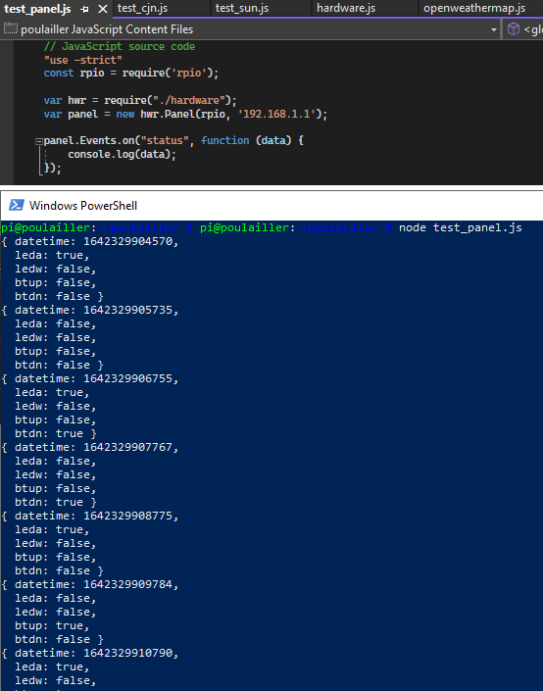
Task: Place the cursor on the console.log(data) line
Action: [122, 154]
